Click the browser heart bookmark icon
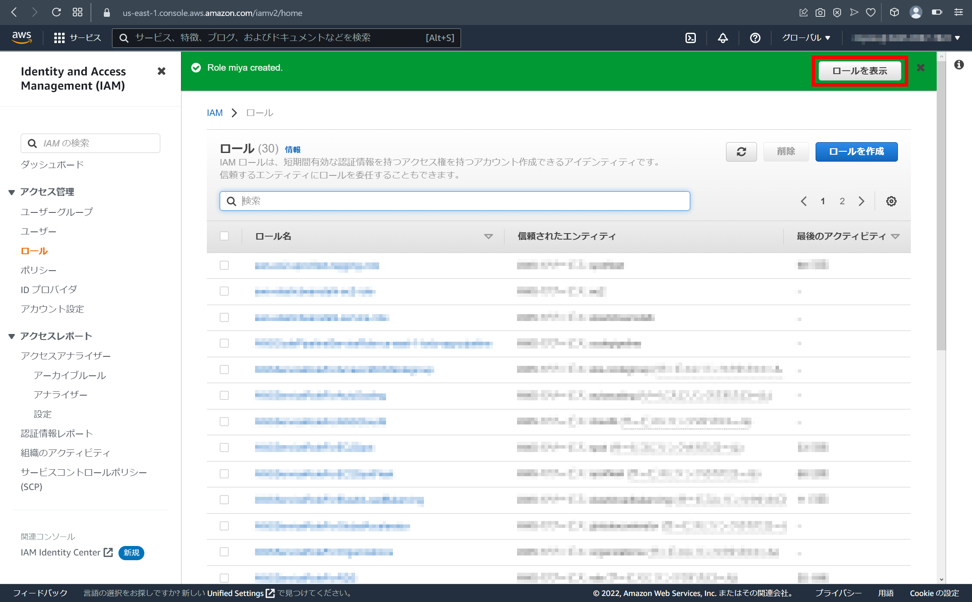The image size is (972, 602). pos(871,12)
